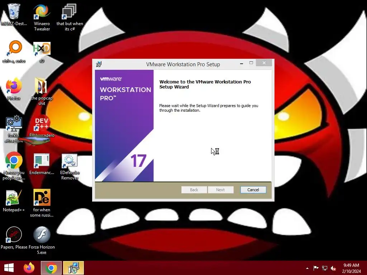Select the installer task in taskbar
Viewport: 367px width, 275px height.
pos(73,268)
